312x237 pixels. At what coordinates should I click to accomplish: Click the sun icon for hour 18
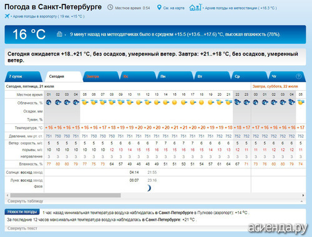click(x=202, y=103)
